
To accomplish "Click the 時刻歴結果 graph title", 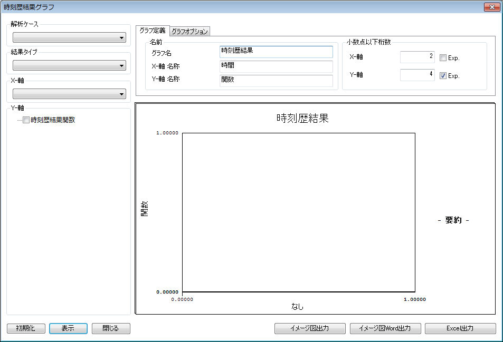I will click(302, 119).
